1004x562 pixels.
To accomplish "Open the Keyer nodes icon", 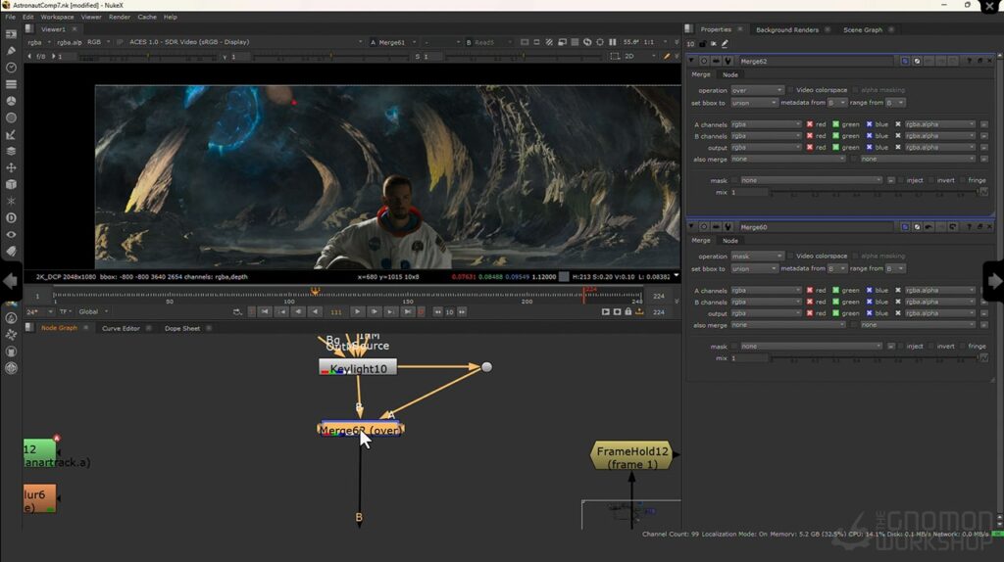I will coord(11,134).
